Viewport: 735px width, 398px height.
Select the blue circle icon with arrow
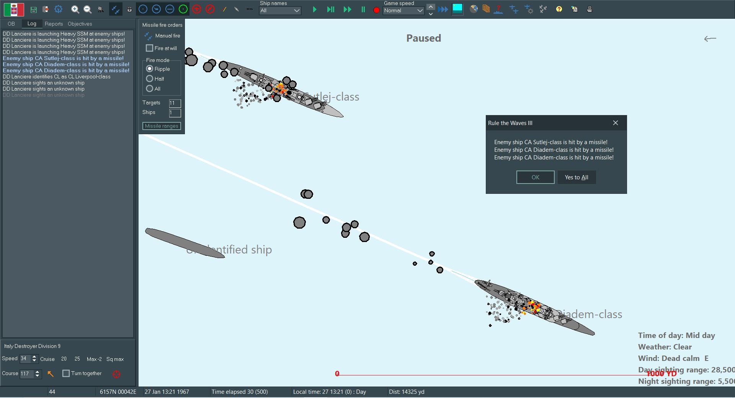pyautogui.click(x=170, y=9)
